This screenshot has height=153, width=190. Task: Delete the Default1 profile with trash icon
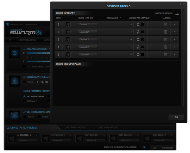point(166,24)
